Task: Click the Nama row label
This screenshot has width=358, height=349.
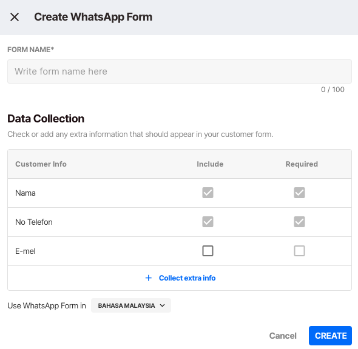Action: [25, 193]
